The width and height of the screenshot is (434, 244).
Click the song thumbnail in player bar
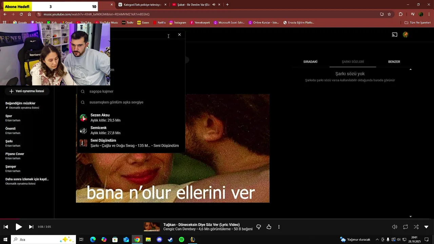[152, 227]
